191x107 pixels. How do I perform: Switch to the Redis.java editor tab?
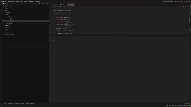click(71, 4)
